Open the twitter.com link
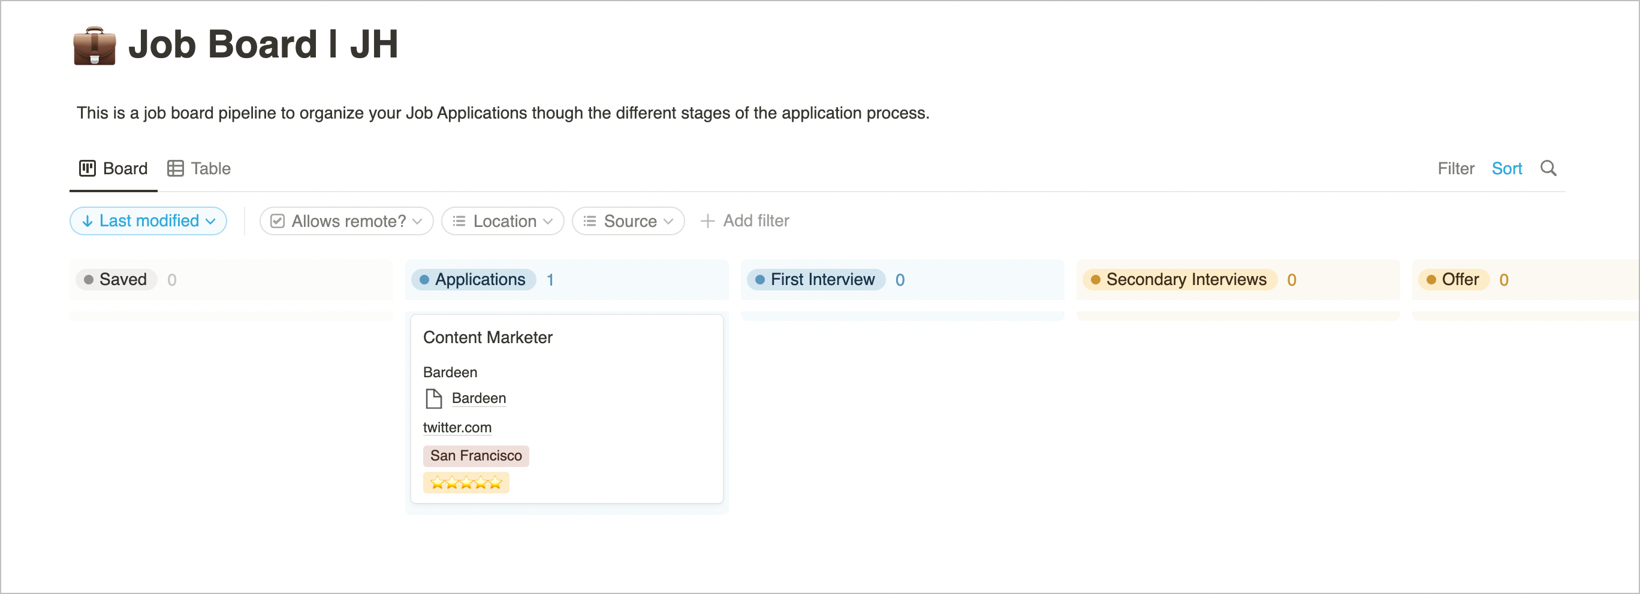 click(457, 428)
